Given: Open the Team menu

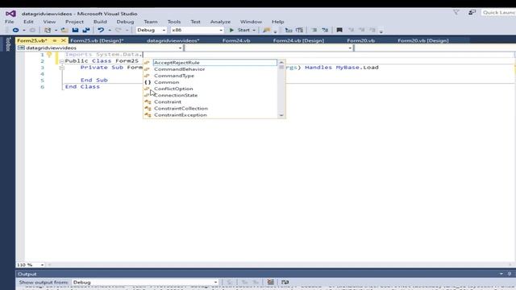Looking at the screenshot, I should (x=151, y=22).
